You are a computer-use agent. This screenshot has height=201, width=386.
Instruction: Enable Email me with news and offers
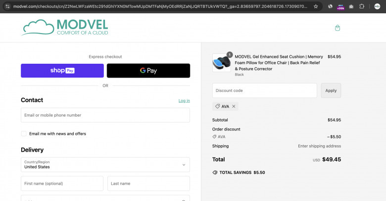[24, 134]
